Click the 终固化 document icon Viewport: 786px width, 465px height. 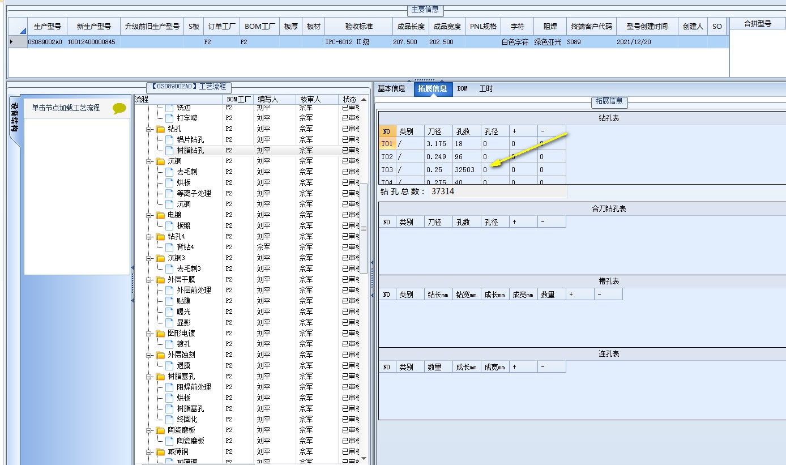coord(169,420)
